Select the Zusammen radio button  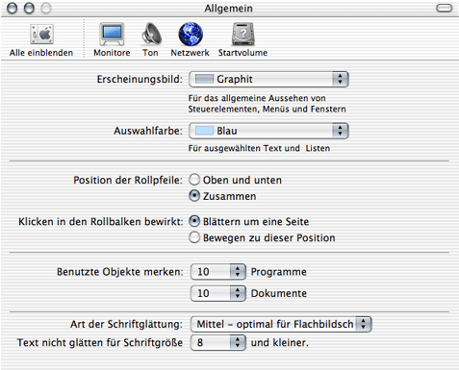tap(194, 196)
